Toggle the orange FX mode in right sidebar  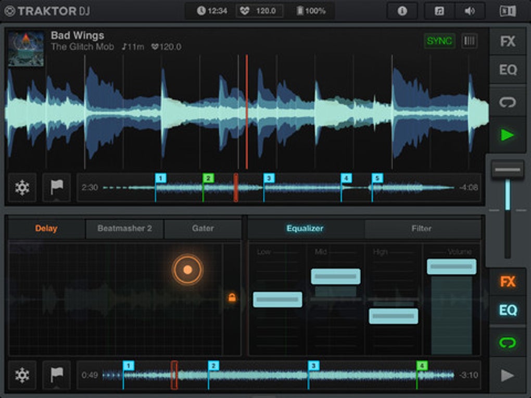coord(507,282)
